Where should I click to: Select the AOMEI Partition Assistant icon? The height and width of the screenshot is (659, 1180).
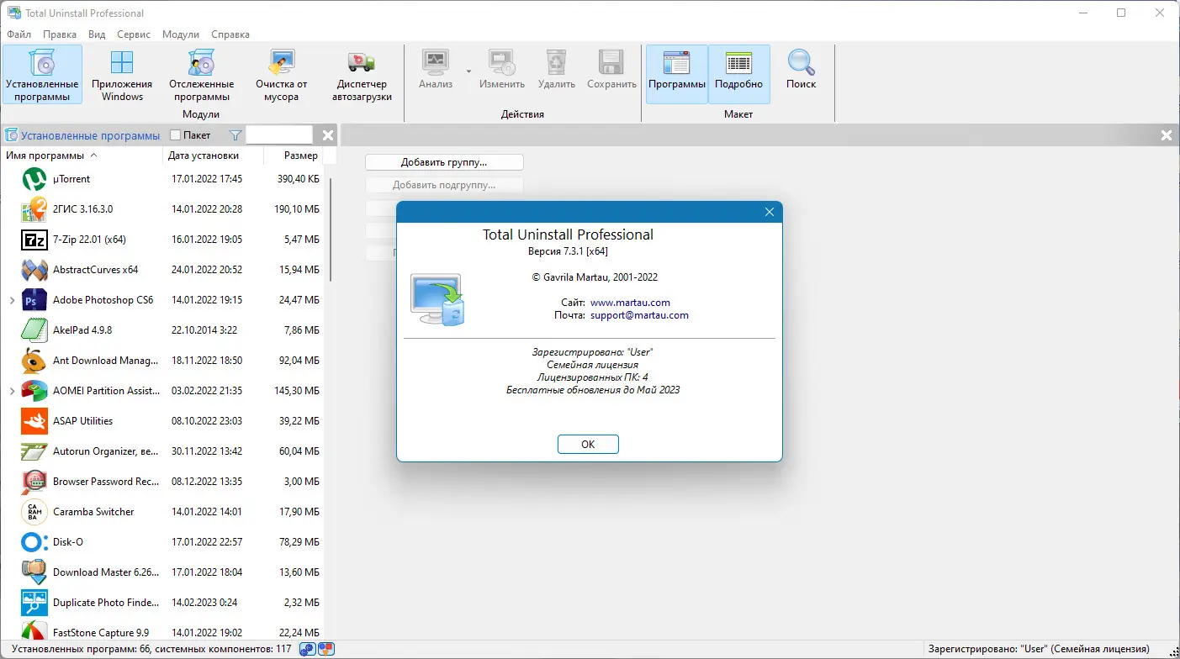pos(34,391)
